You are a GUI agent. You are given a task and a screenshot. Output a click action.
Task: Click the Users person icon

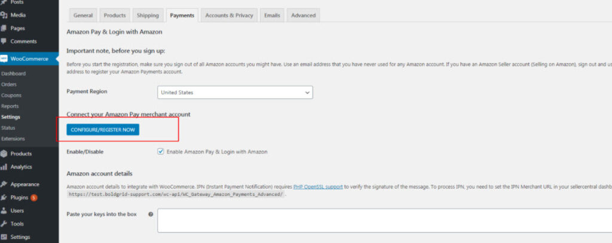tap(4, 210)
